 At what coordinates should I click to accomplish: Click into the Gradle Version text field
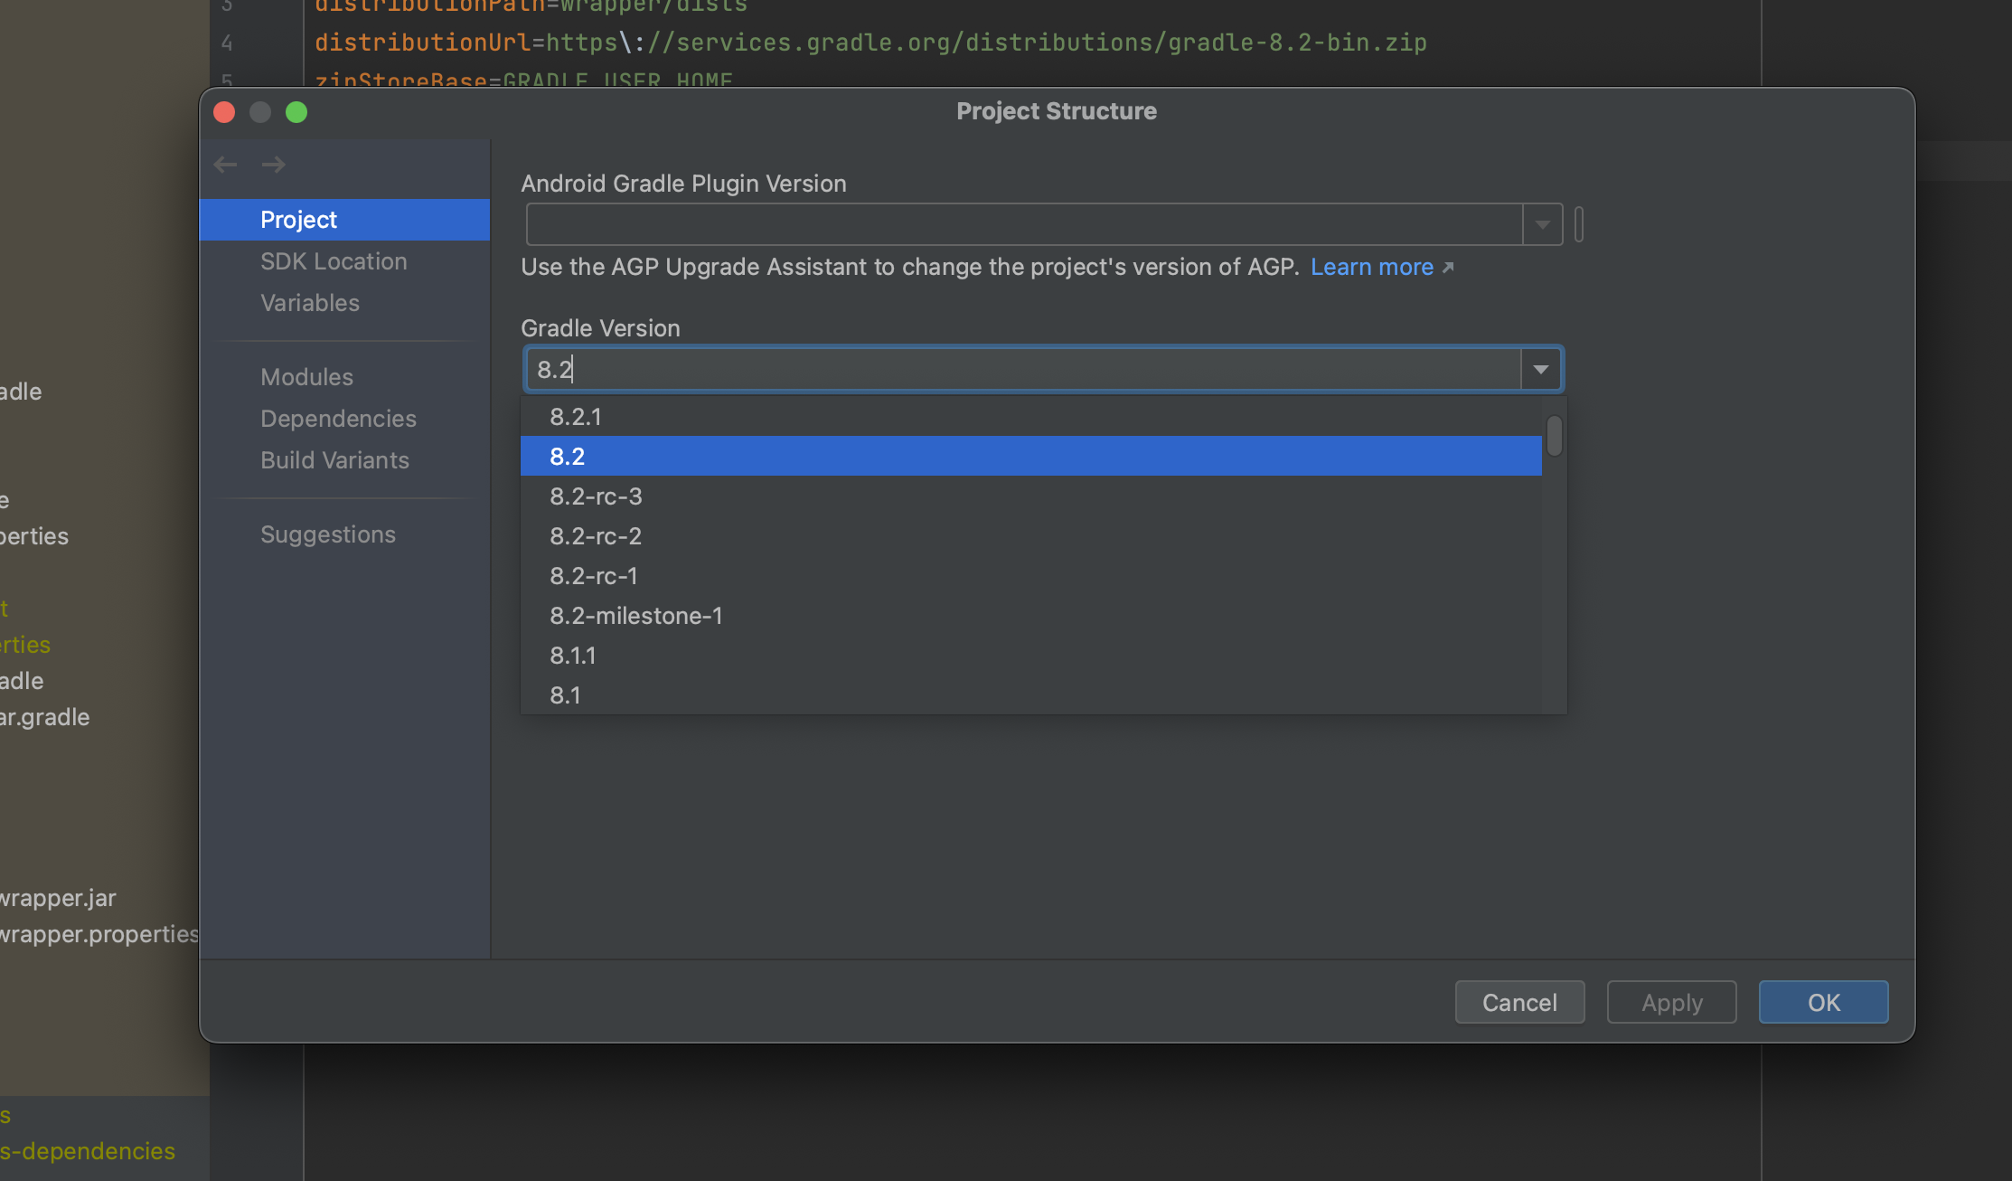click(1023, 369)
